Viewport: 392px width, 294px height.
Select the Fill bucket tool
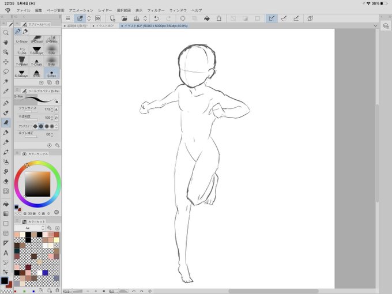(6, 204)
